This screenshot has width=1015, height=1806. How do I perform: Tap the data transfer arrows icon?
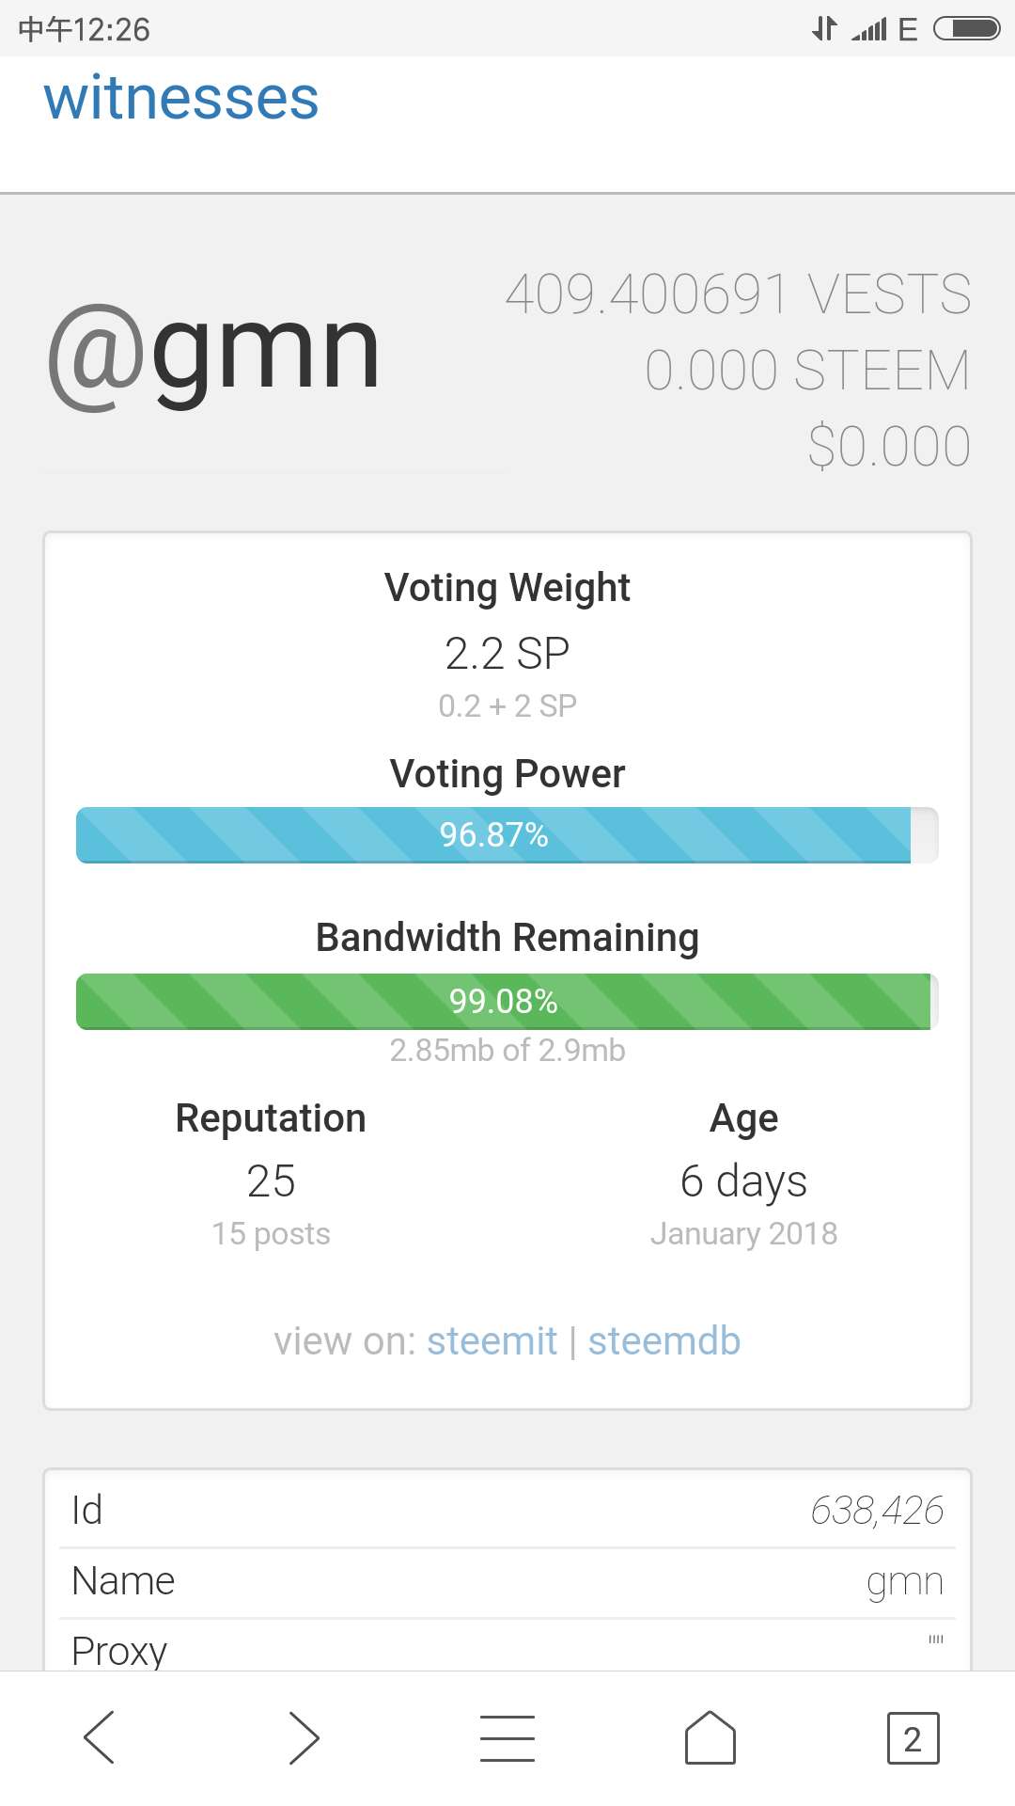pos(824,29)
